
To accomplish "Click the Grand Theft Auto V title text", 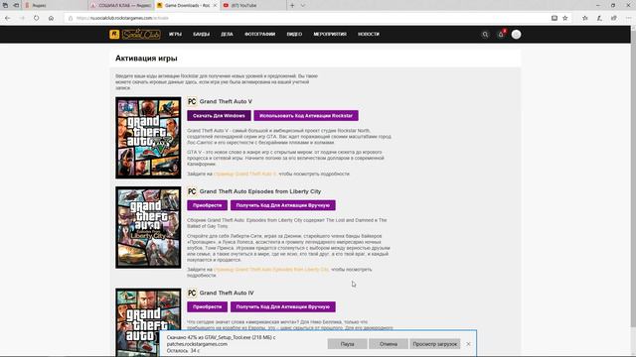I will tap(226, 101).
